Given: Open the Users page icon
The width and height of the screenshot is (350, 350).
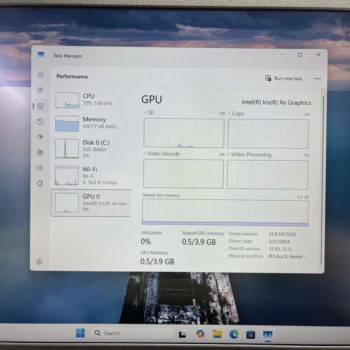Looking at the screenshot, I should click(x=40, y=152).
